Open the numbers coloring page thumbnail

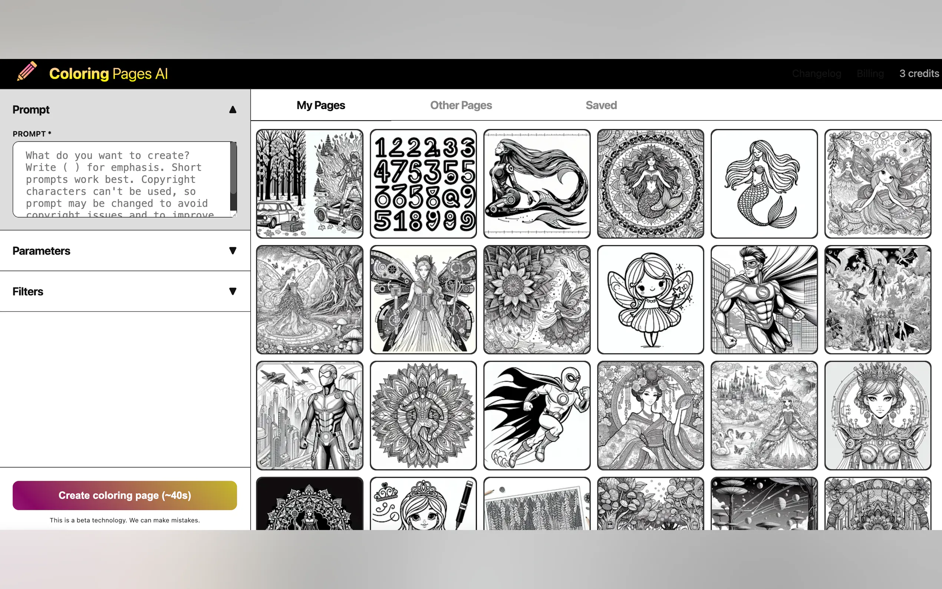tap(423, 184)
